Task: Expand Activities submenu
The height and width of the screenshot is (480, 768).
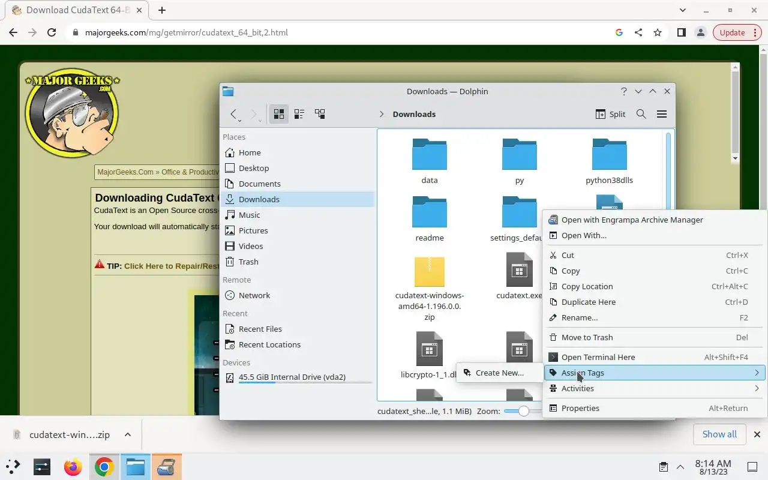Action: (x=655, y=388)
